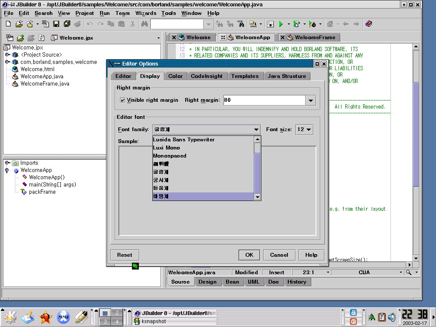436x327 pixels.
Task: Collapse the WelcomeApp class node
Action: point(7,170)
